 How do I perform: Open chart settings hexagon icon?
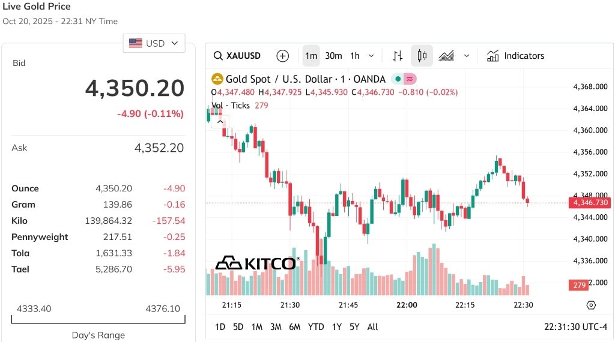click(x=591, y=305)
